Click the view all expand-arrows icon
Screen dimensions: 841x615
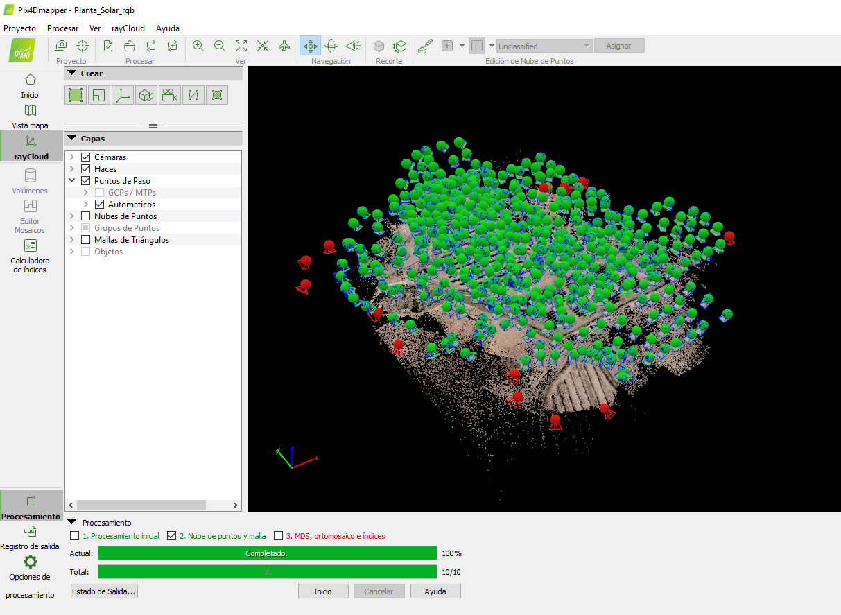(241, 46)
